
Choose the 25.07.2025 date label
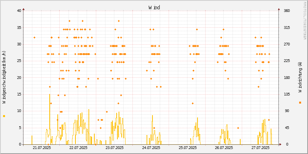click(187, 148)
